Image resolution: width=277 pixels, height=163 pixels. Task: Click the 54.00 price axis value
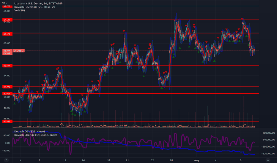click(7, 76)
